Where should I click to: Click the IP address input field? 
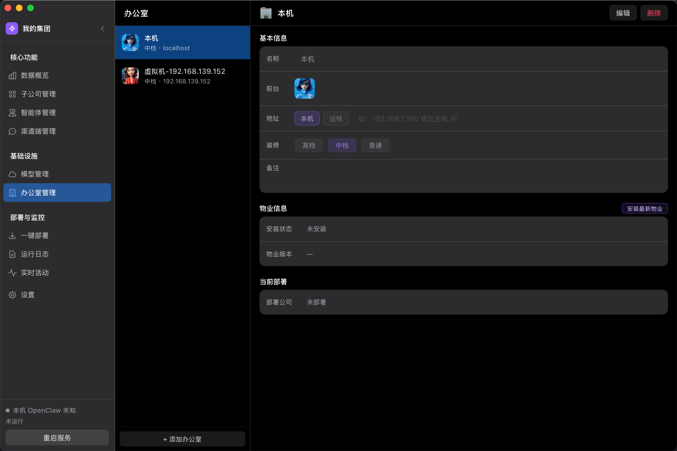[461, 118]
